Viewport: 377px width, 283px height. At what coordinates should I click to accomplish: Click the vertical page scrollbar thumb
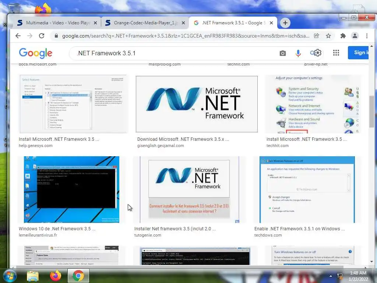tap(372, 112)
